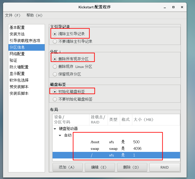This screenshot has width=195, height=179.
Task: Open 安装后脚本 section
Action: 26,93
